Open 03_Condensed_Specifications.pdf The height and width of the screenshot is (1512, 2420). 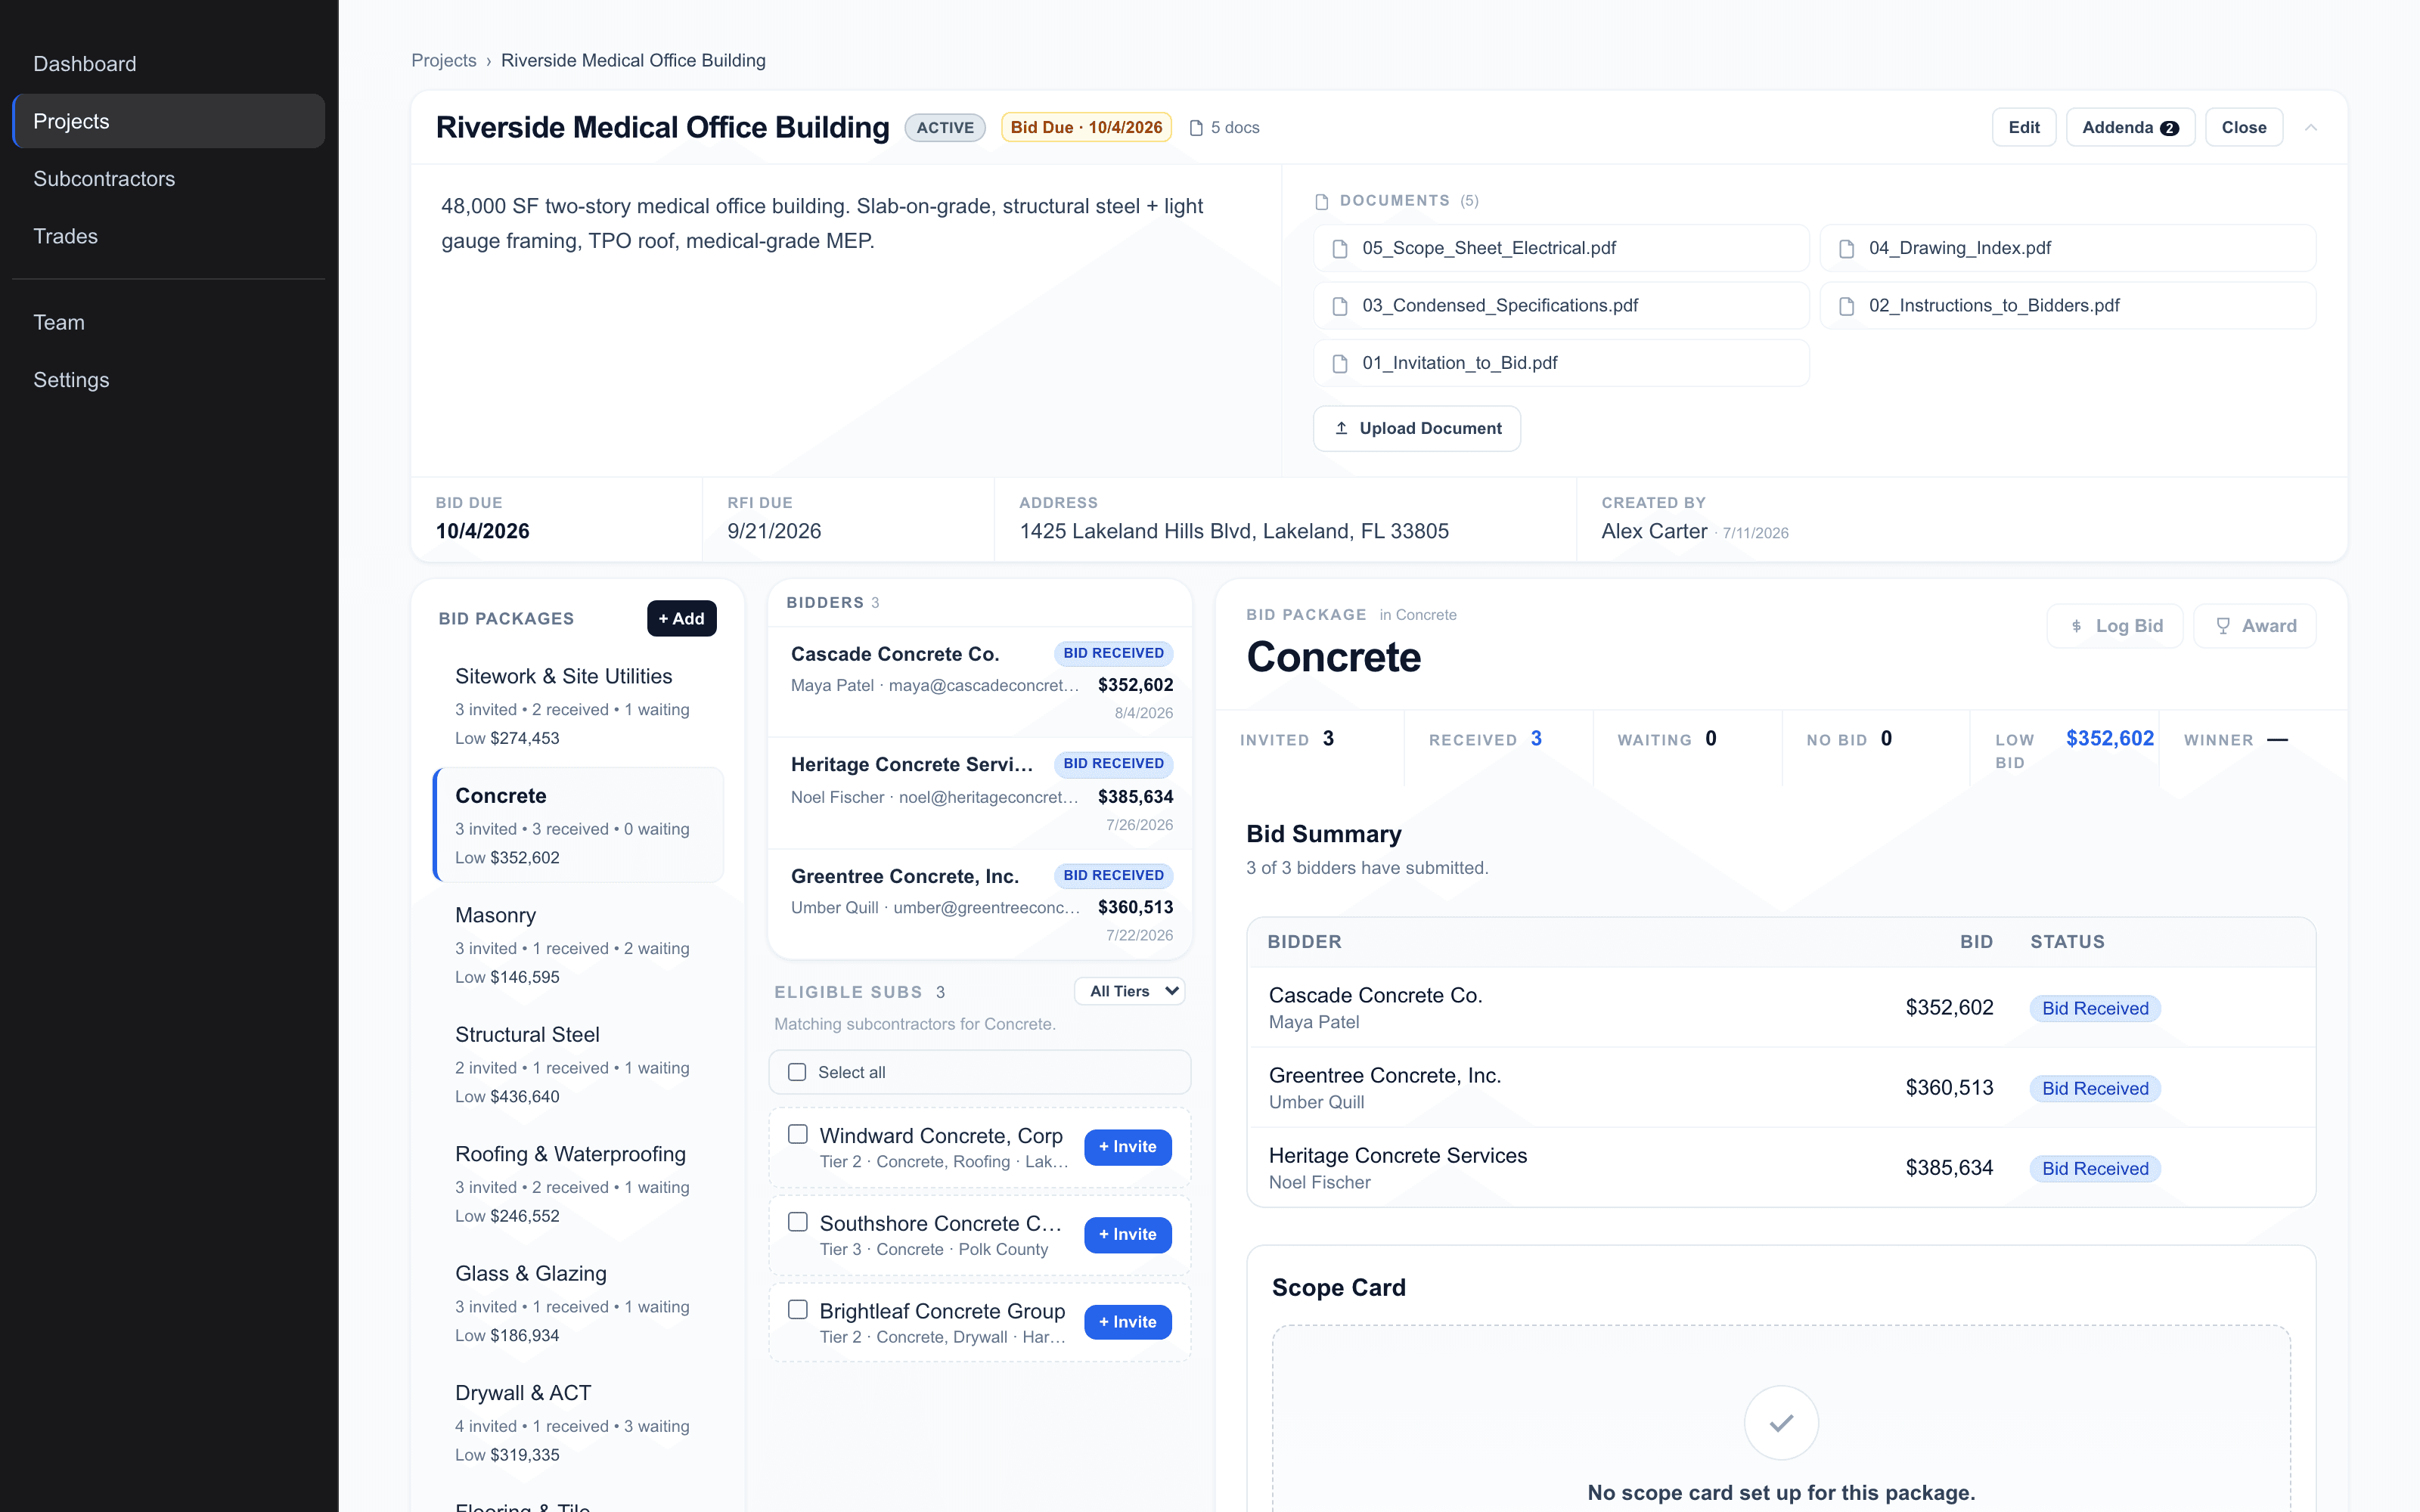[1561, 306]
